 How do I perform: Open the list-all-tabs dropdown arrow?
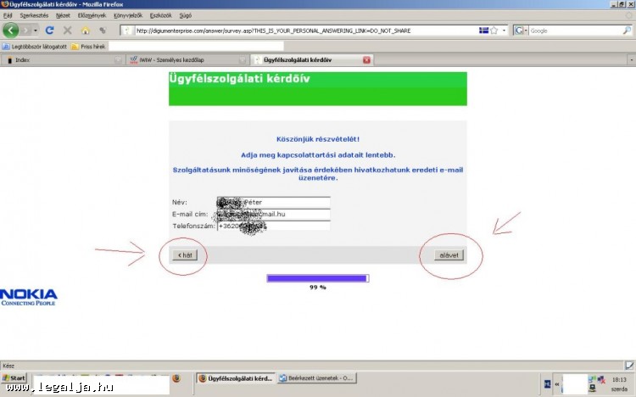(x=630, y=60)
